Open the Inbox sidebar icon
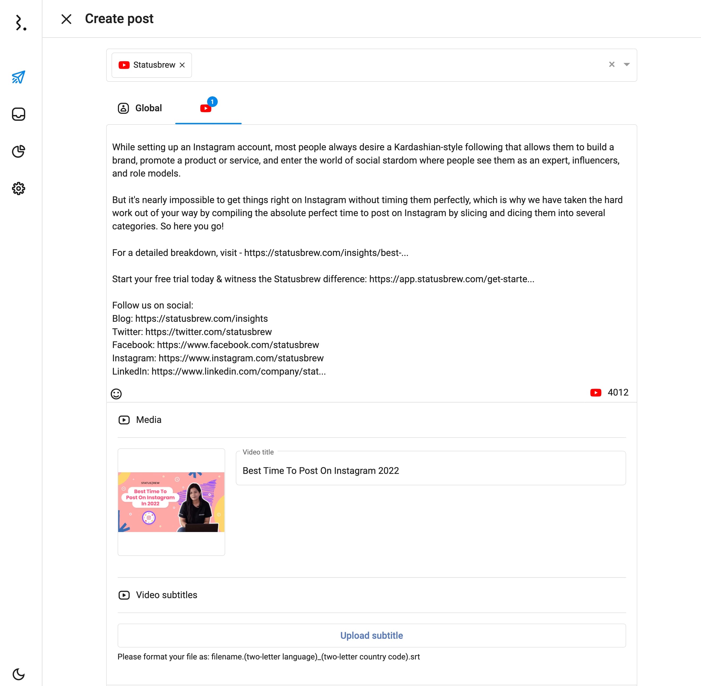 (18, 114)
